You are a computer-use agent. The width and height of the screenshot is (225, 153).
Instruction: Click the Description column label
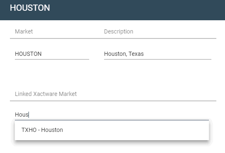click(118, 31)
